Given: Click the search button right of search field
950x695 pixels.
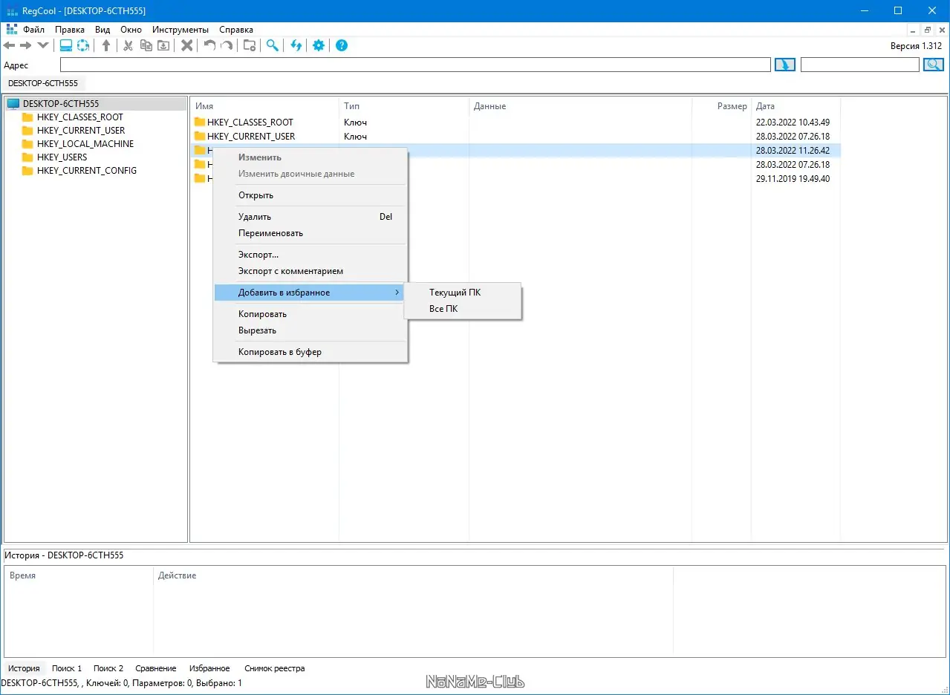Looking at the screenshot, I should (x=933, y=65).
